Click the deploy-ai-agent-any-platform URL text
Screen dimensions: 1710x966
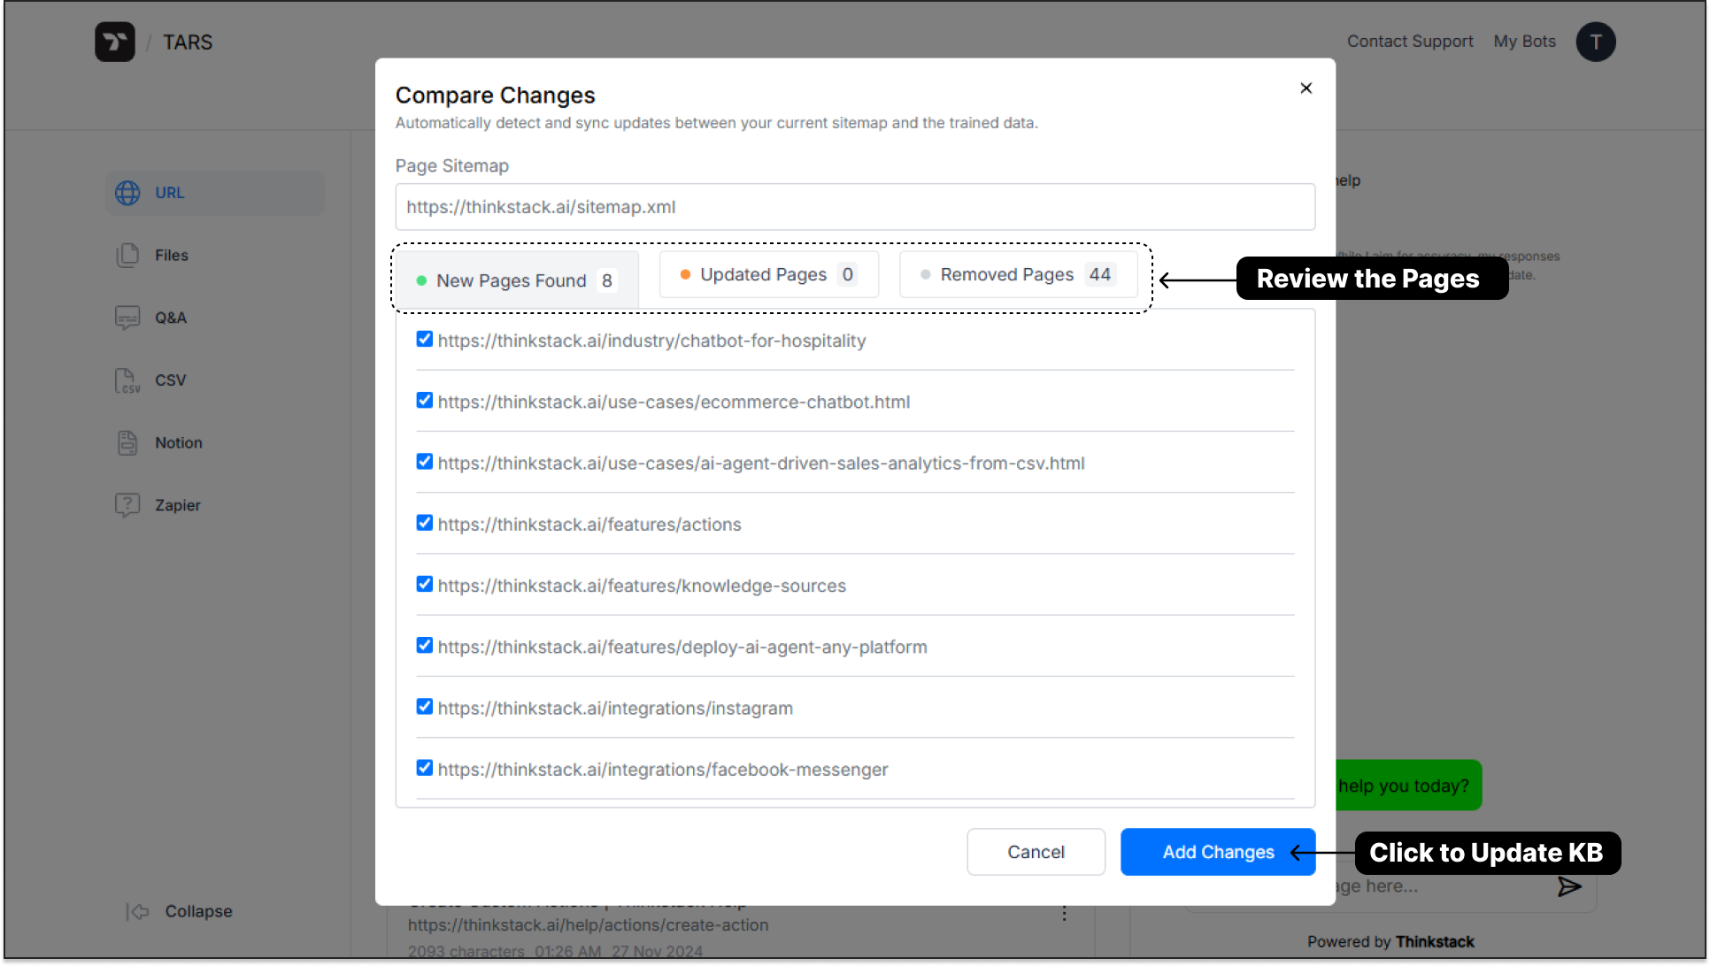pos(682,647)
